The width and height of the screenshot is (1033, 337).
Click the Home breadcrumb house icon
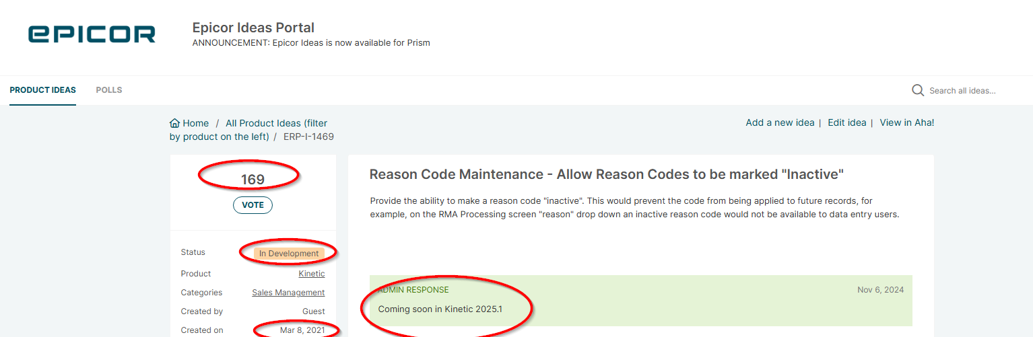[x=175, y=123]
